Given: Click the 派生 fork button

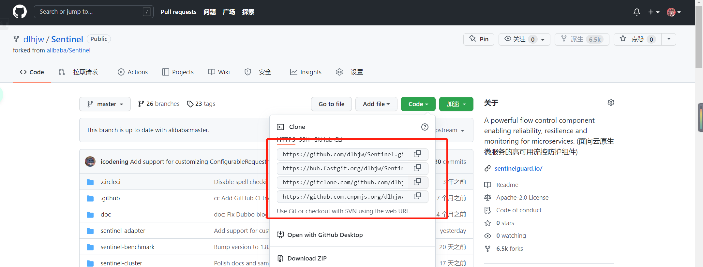Looking at the screenshot, I should [582, 39].
